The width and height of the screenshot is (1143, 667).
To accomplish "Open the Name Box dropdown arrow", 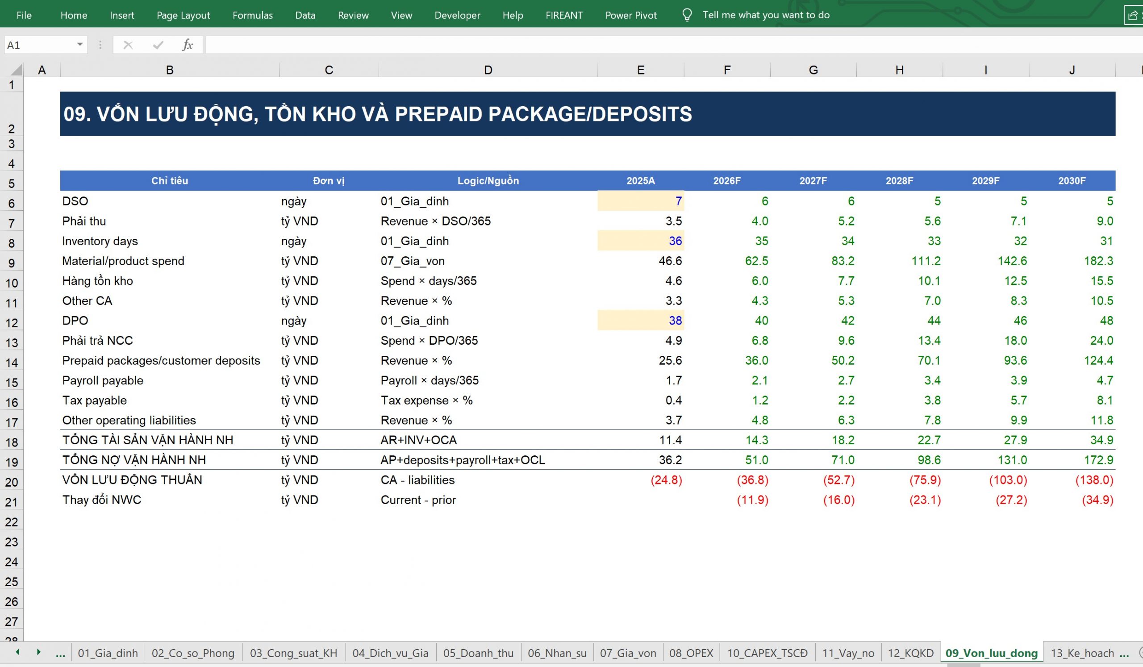I will click(x=80, y=45).
